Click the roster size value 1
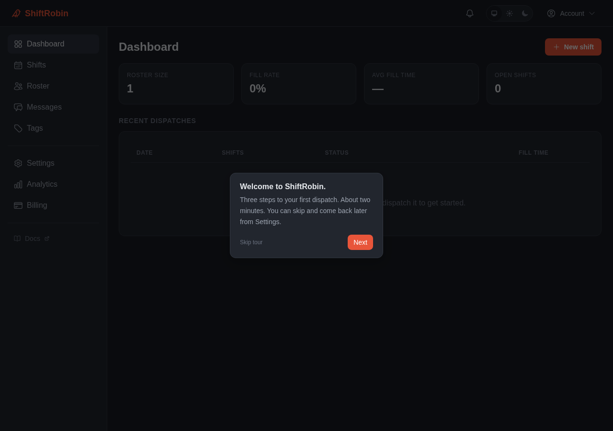 pos(130,89)
